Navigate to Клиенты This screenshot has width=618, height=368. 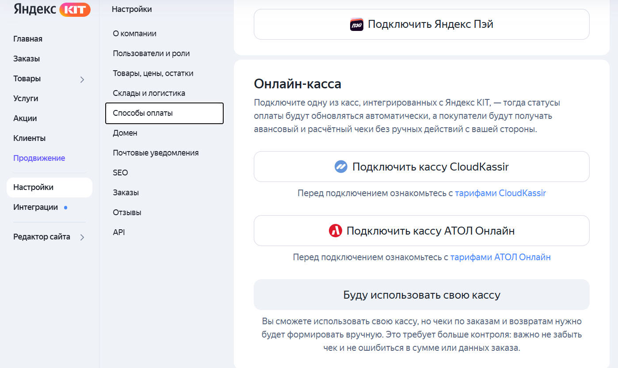[x=29, y=138]
